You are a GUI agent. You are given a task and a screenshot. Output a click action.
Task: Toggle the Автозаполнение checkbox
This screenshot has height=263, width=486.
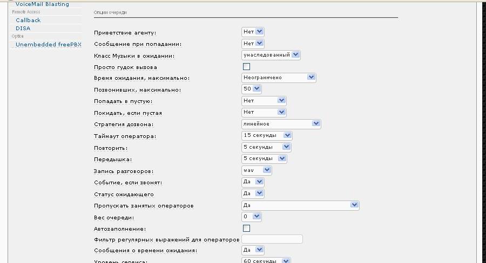(246, 229)
